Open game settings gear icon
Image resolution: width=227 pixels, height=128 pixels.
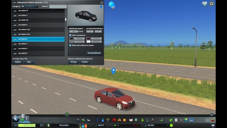coord(212,4)
